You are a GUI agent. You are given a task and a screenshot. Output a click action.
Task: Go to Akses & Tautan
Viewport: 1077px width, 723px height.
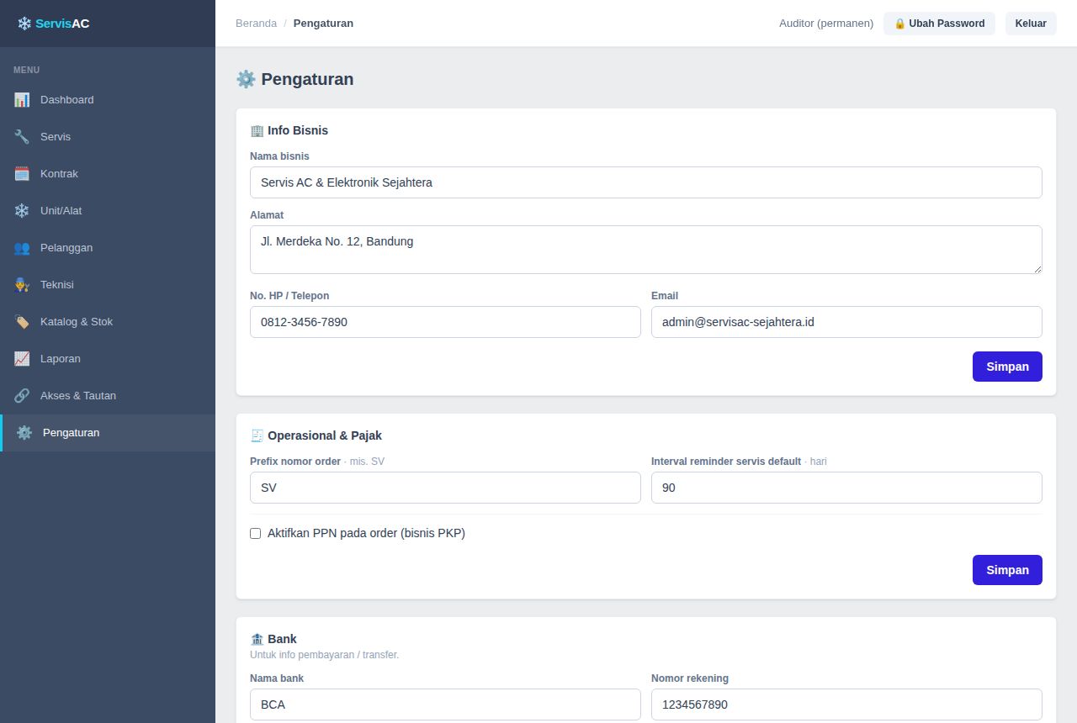(x=108, y=396)
